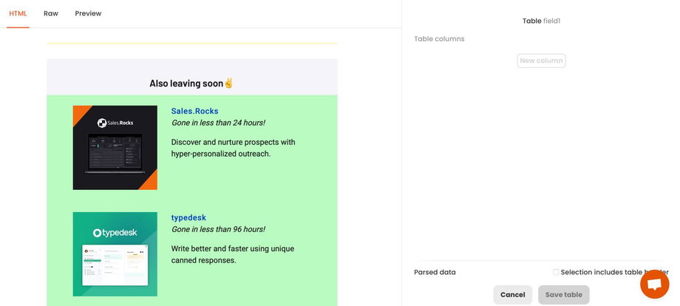Add a New column

click(x=541, y=61)
